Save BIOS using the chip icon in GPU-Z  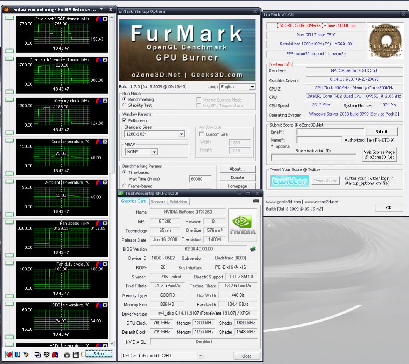[x=253, y=249]
